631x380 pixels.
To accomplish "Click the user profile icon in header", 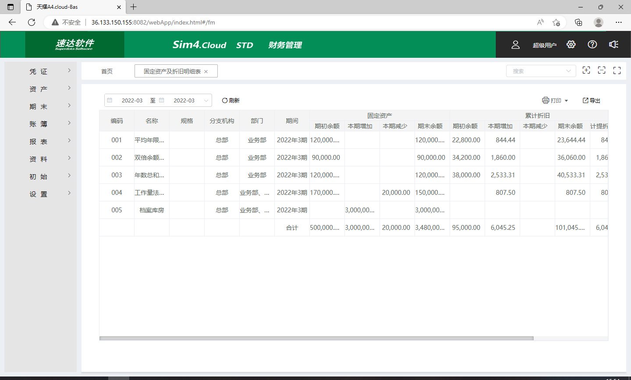I will pos(515,45).
